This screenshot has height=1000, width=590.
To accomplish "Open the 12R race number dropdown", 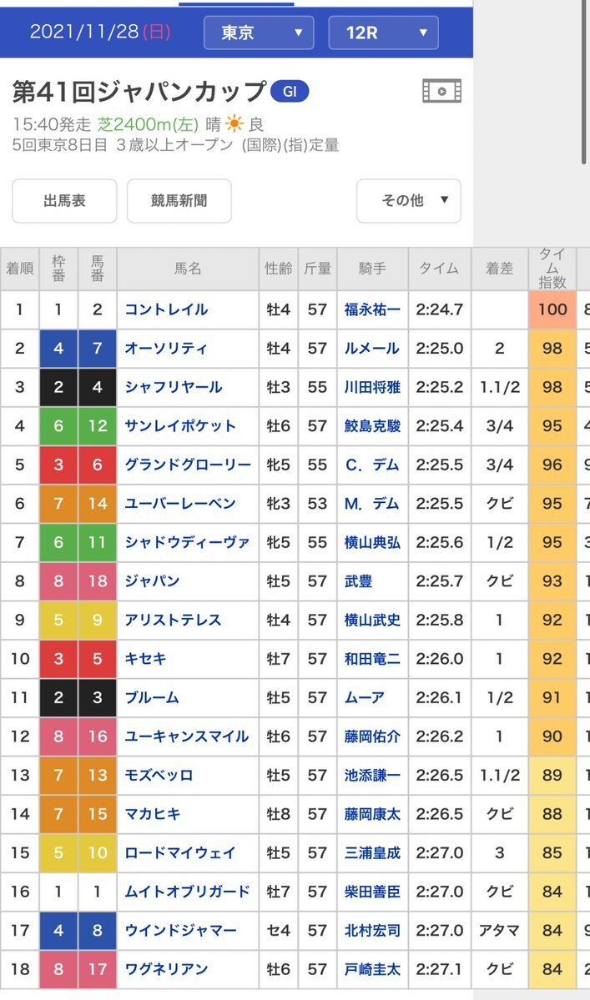I will coord(383,33).
